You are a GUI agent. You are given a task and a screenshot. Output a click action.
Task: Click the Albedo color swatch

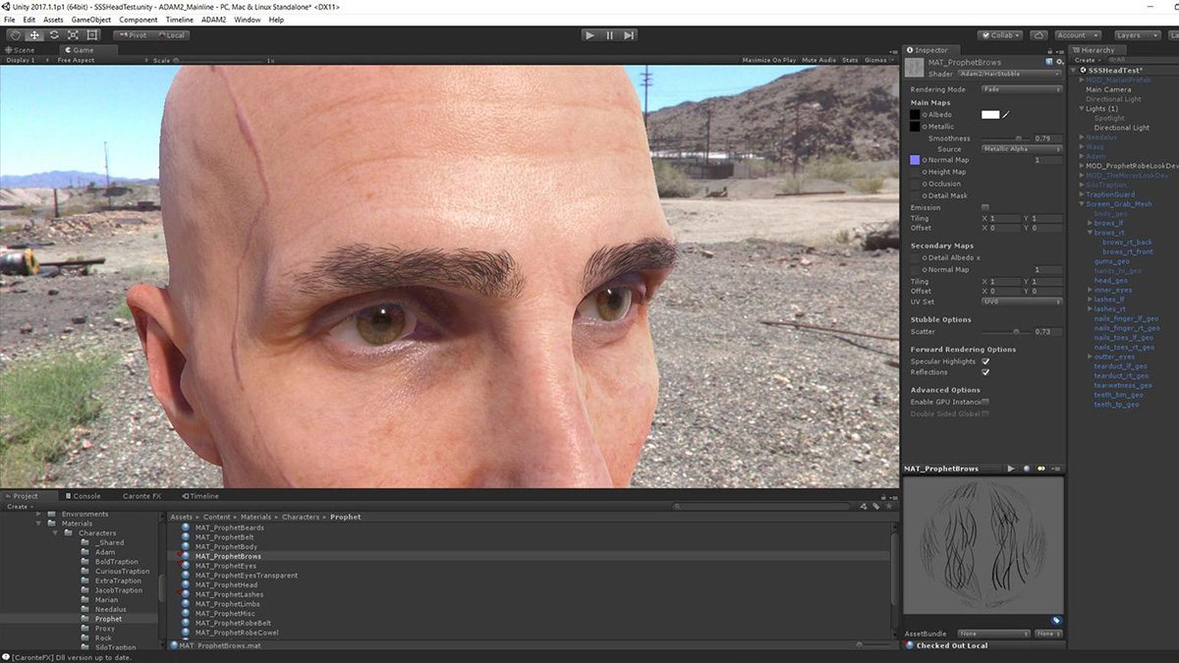click(x=990, y=115)
